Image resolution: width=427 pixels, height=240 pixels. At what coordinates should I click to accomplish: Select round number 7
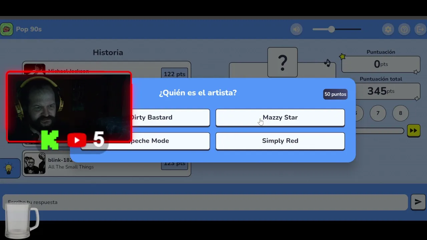378,113
